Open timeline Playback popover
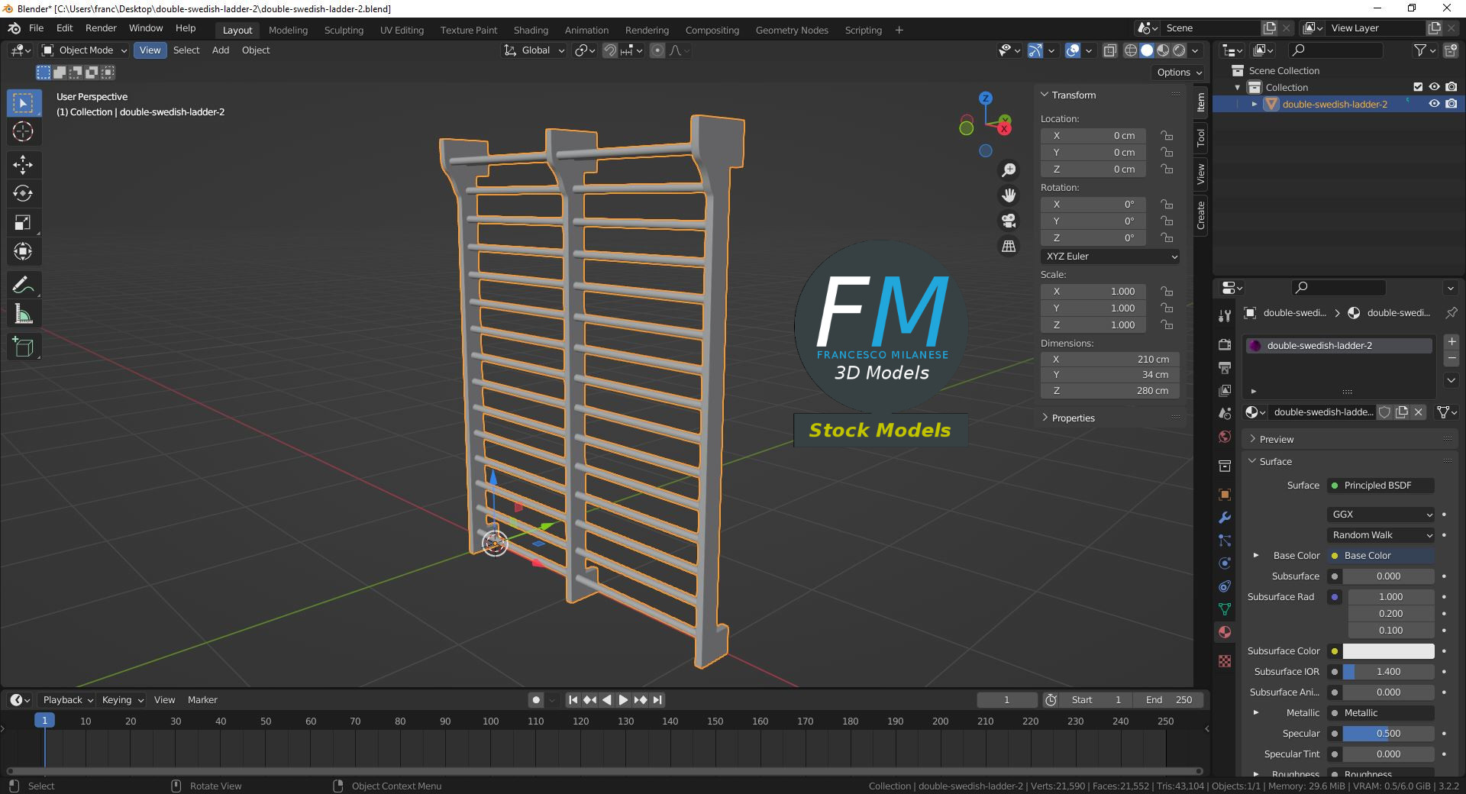The image size is (1466, 794). click(x=67, y=700)
